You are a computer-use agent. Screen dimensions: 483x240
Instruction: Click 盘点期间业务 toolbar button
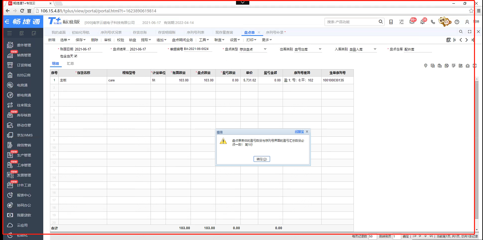tap(183, 40)
